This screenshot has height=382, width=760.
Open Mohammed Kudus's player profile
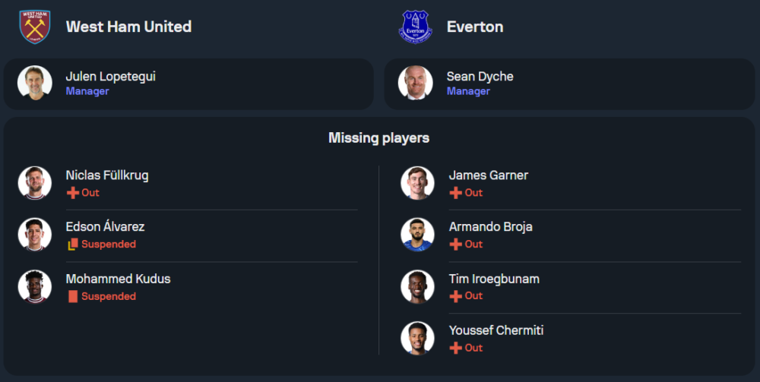coord(118,279)
